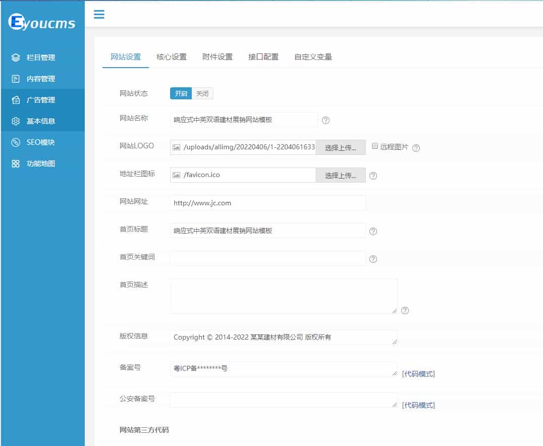Click inside the 网站网址 input field
The height and width of the screenshot is (446, 543).
267,203
